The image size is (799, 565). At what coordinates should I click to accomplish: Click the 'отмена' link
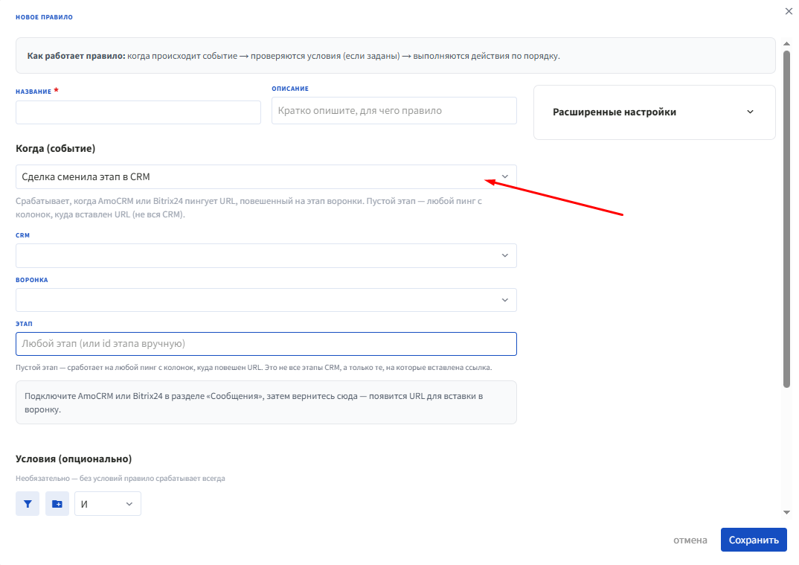point(690,540)
